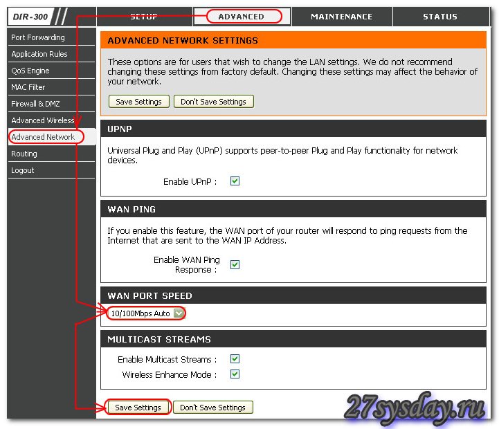Image resolution: width=499 pixels, height=429 pixels.
Task: Switch to the ADVANCED tab
Action: pyautogui.click(x=242, y=17)
